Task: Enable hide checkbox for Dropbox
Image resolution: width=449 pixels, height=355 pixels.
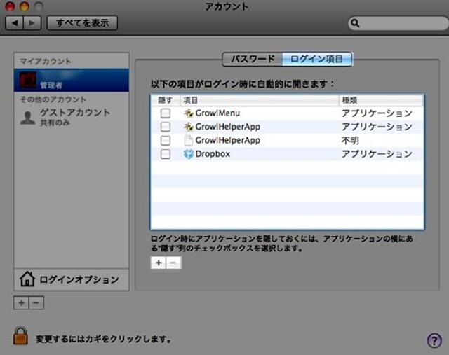Action: (x=165, y=154)
